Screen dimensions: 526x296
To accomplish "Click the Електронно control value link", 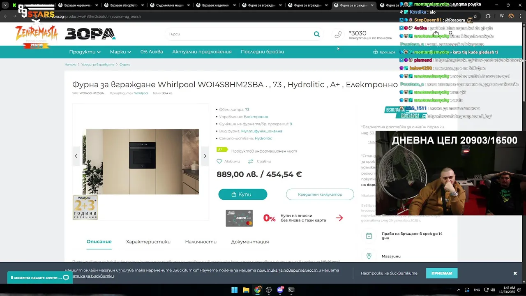I will [x=256, y=117].
